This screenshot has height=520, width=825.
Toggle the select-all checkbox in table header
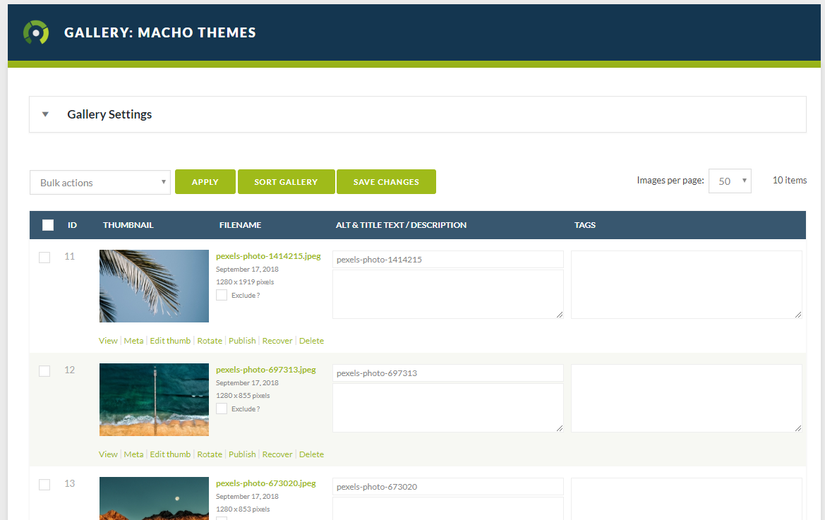click(48, 225)
